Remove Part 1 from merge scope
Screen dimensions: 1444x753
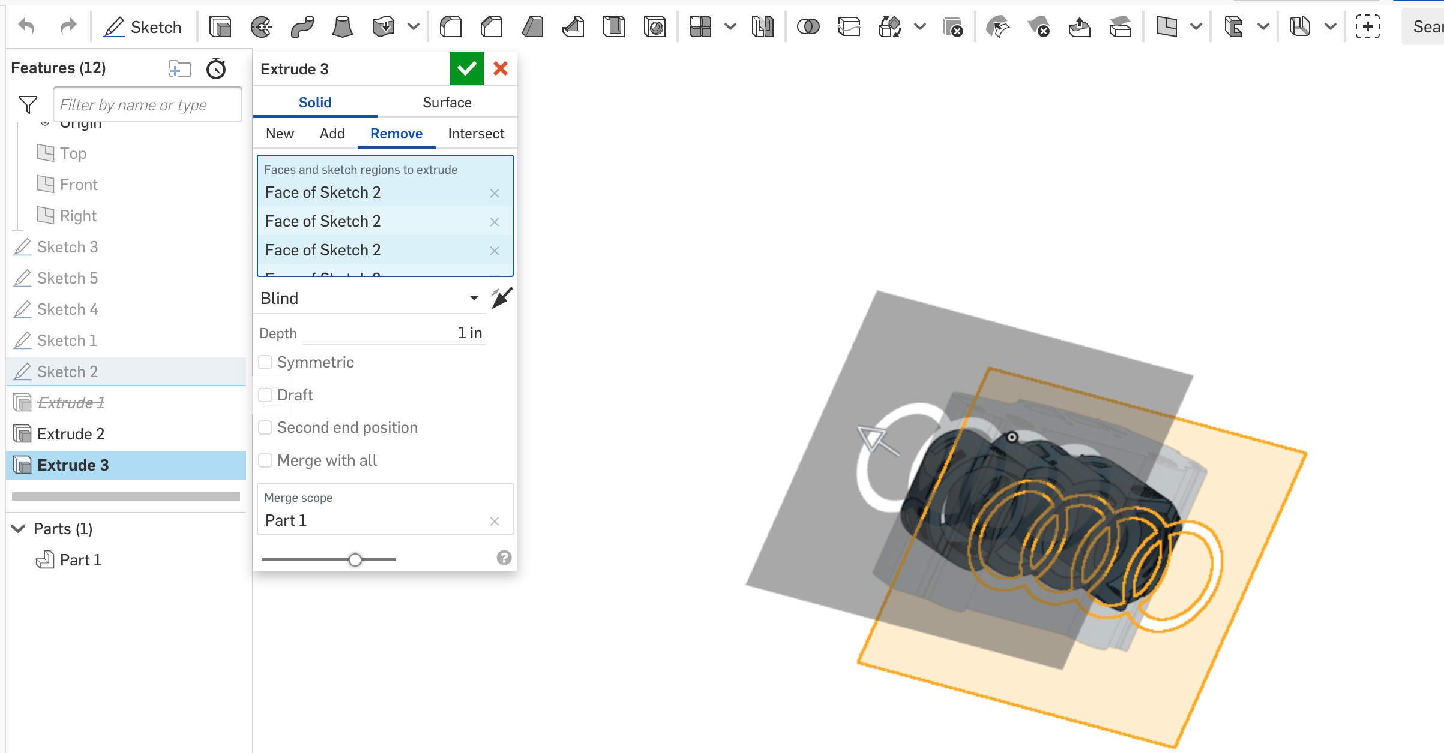[495, 521]
